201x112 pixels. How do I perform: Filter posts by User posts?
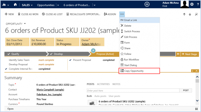tap(114, 96)
